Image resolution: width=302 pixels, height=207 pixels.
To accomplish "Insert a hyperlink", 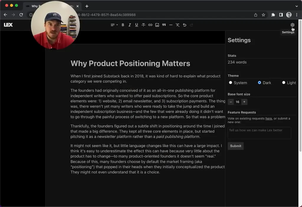I will pos(150,25).
